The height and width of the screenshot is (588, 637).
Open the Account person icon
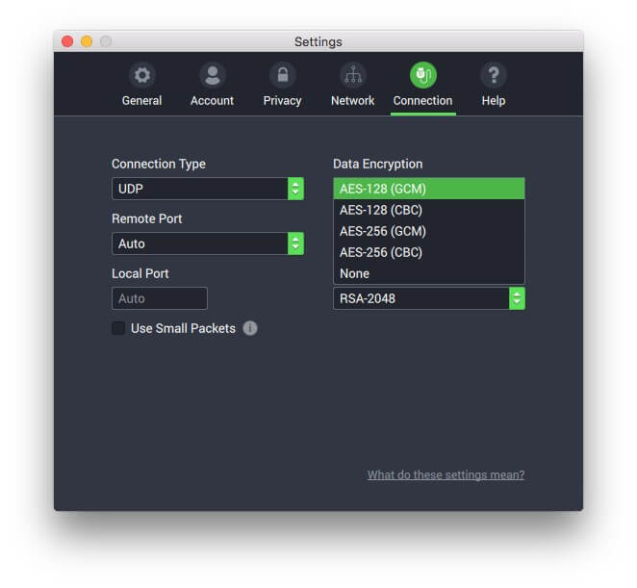click(212, 75)
